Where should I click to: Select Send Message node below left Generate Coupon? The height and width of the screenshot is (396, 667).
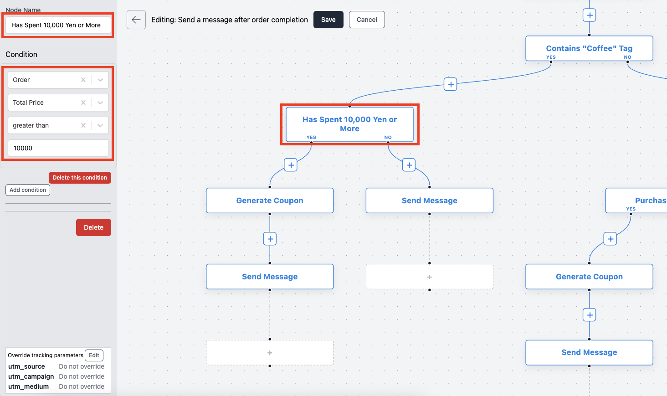click(270, 277)
